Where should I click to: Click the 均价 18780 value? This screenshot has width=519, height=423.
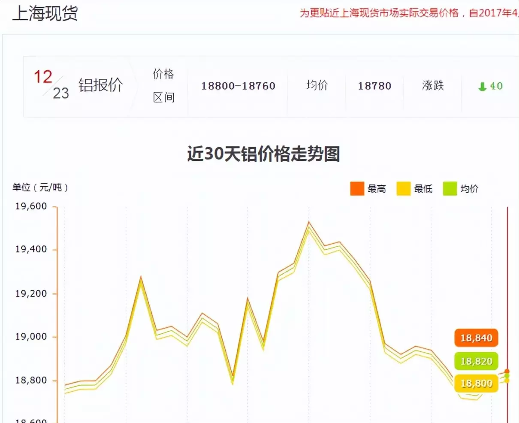click(375, 86)
